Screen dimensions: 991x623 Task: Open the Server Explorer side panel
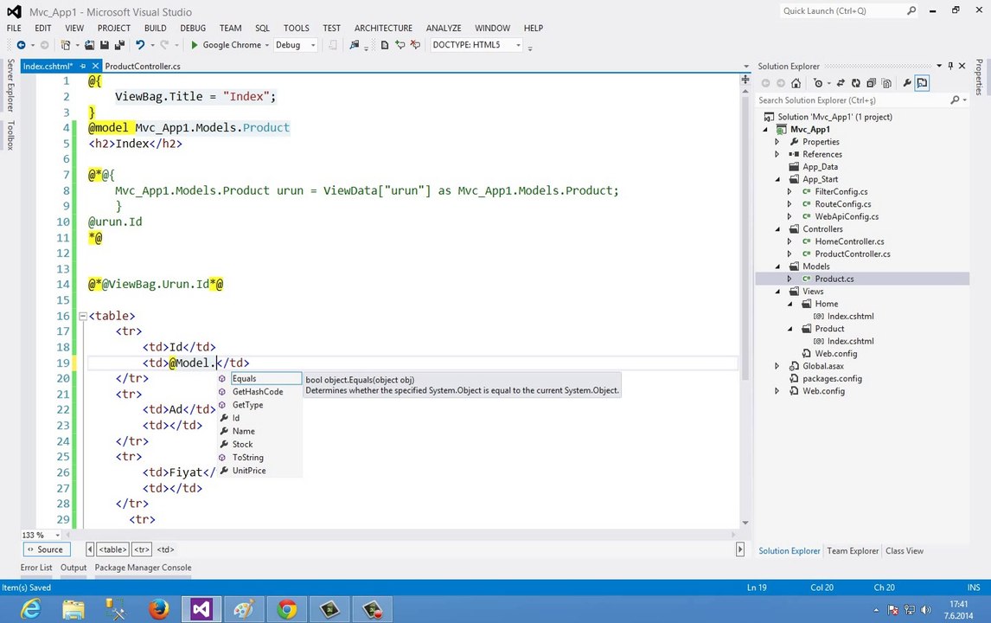(10, 86)
